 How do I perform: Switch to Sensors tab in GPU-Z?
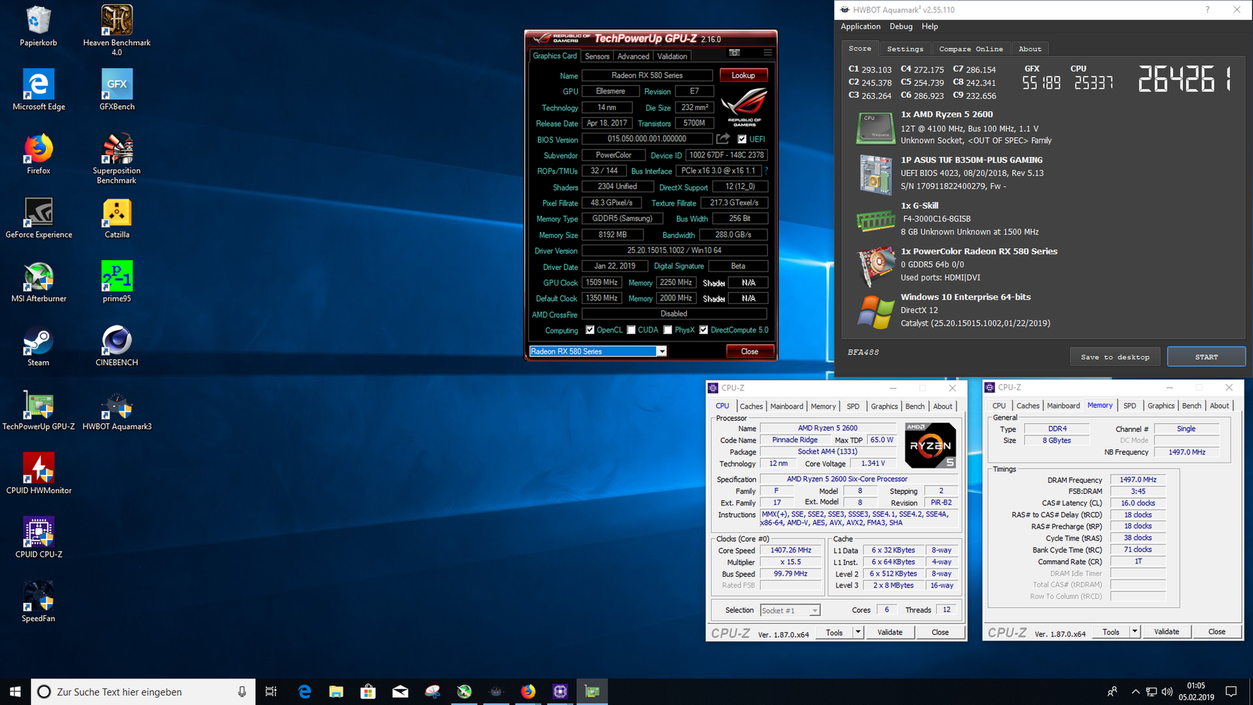(597, 56)
